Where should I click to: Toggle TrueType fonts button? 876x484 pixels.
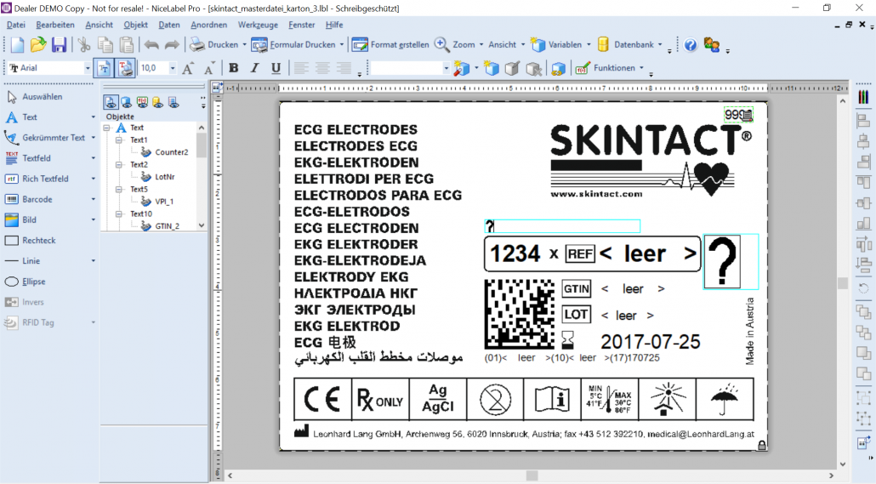(x=104, y=68)
